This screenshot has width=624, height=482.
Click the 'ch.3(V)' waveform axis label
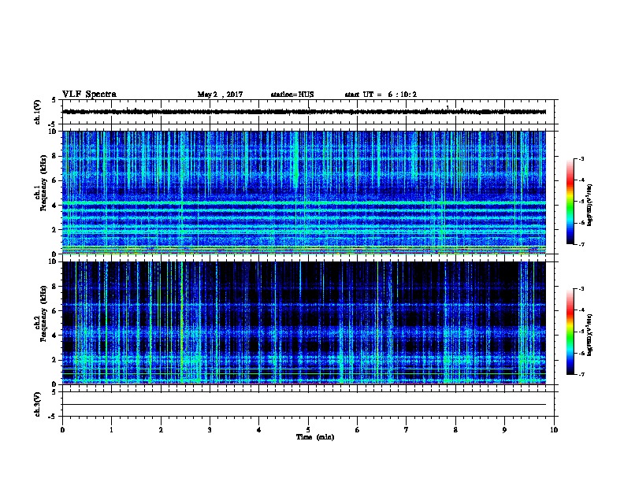point(38,404)
